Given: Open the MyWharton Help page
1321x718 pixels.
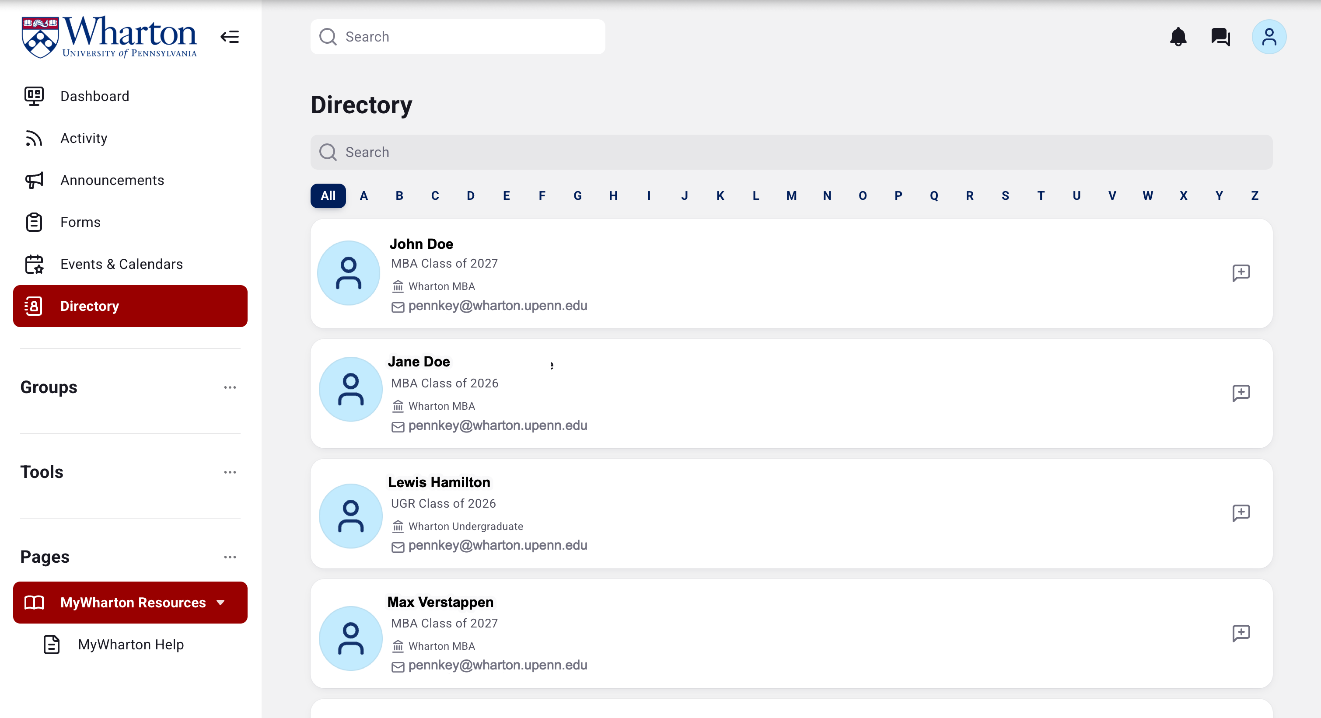Looking at the screenshot, I should pyautogui.click(x=130, y=645).
